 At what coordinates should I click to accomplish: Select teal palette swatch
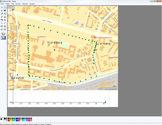pyautogui.click(x=15, y=118)
